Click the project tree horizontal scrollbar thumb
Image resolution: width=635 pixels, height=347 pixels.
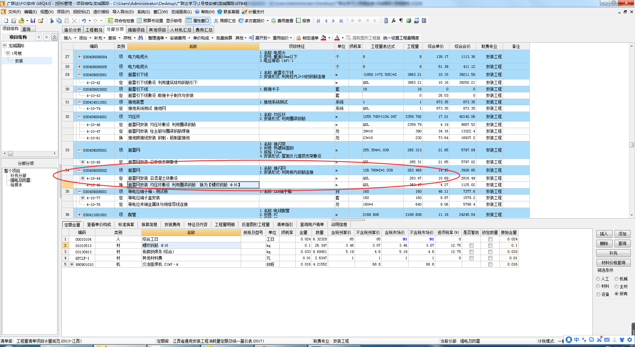(x=10, y=154)
